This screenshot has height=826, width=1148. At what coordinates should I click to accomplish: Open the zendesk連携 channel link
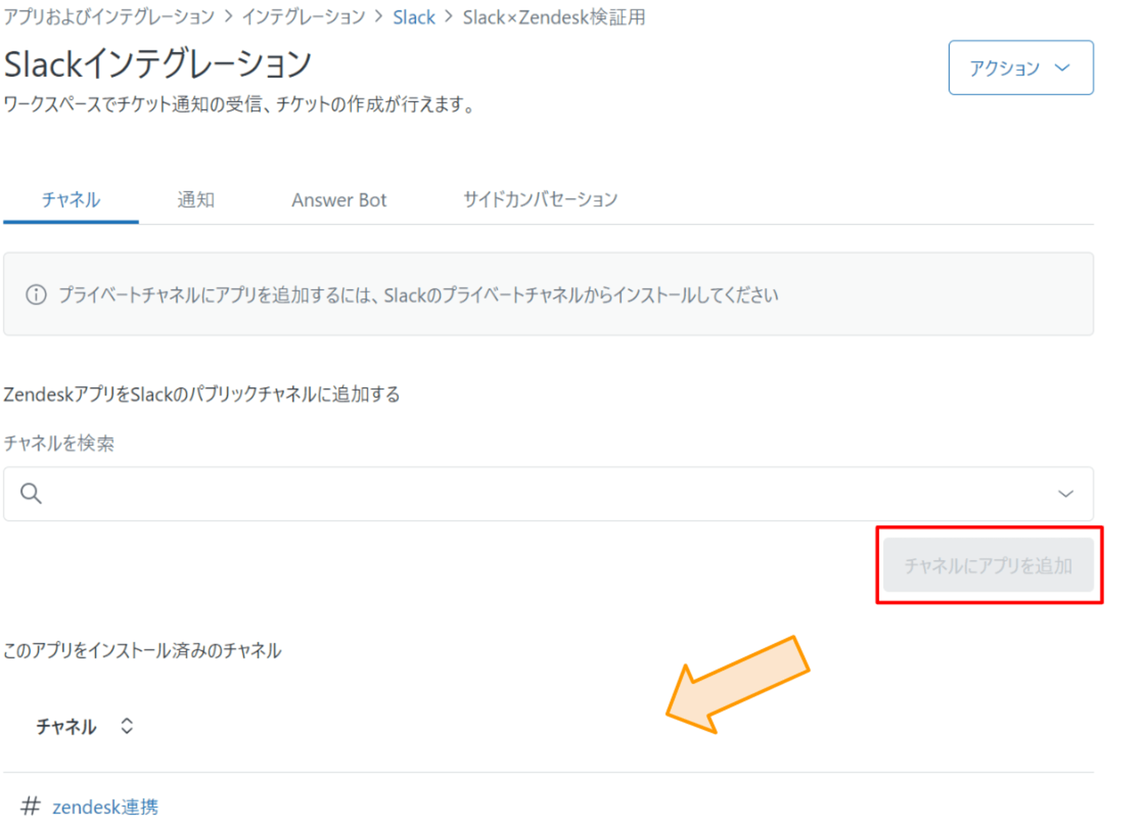tap(105, 807)
